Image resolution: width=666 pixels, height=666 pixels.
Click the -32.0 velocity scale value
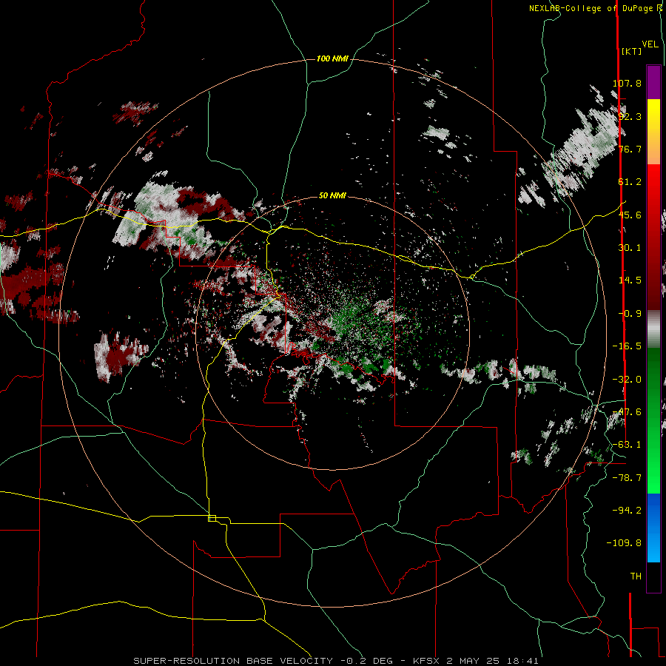click(627, 380)
